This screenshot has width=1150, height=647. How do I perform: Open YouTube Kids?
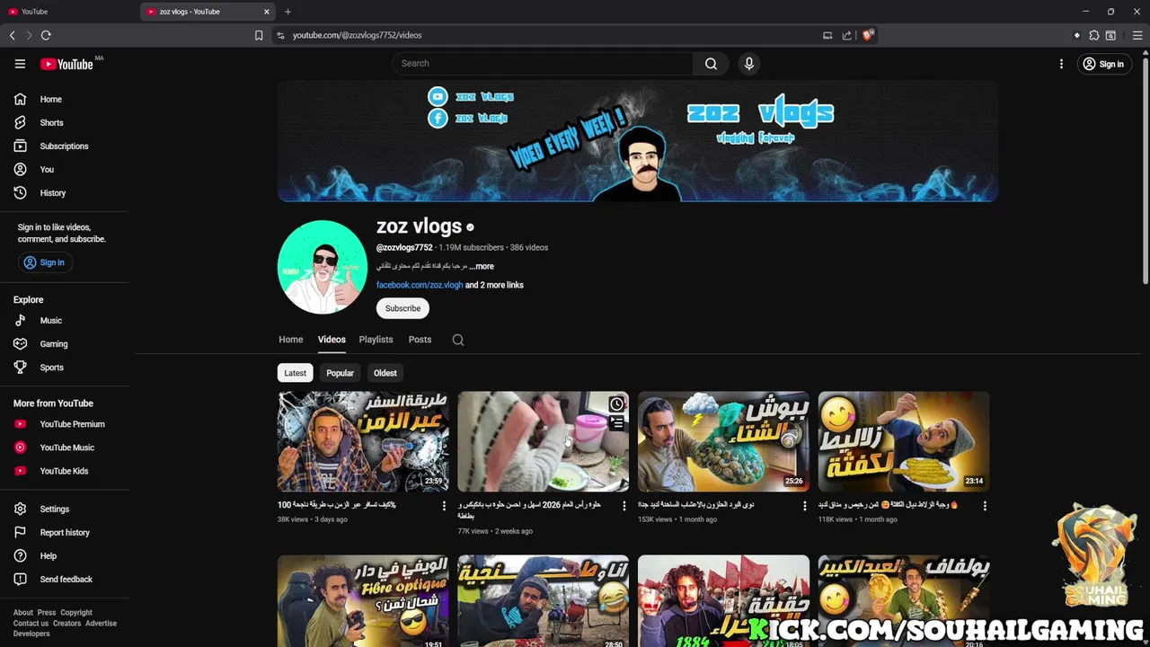[x=65, y=471]
